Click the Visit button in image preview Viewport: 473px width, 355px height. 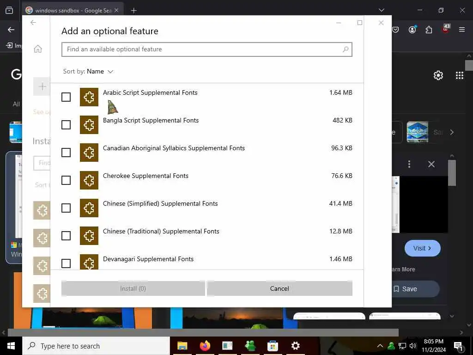pyautogui.click(x=422, y=248)
